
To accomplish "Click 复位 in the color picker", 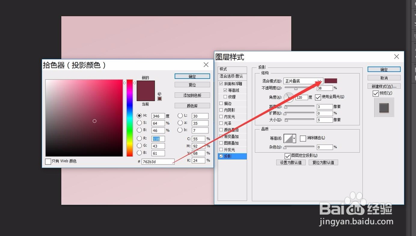I will [x=192, y=85].
